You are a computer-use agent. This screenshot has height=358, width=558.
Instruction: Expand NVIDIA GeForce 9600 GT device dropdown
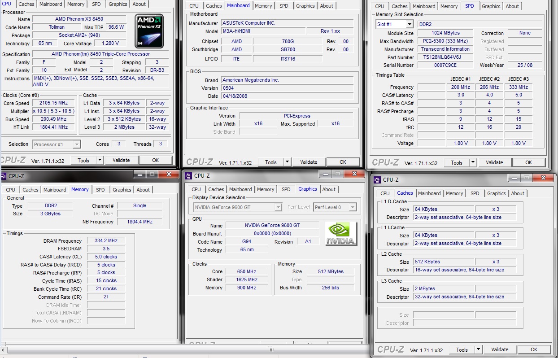(x=278, y=207)
